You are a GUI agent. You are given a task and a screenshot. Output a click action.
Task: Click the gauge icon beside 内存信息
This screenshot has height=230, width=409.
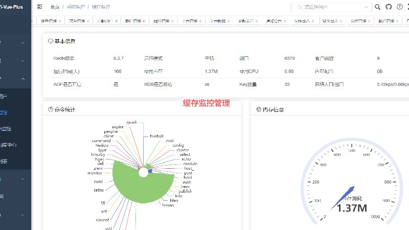(259, 109)
